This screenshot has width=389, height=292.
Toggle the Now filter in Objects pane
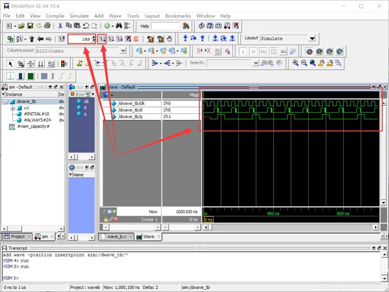[x=77, y=94]
